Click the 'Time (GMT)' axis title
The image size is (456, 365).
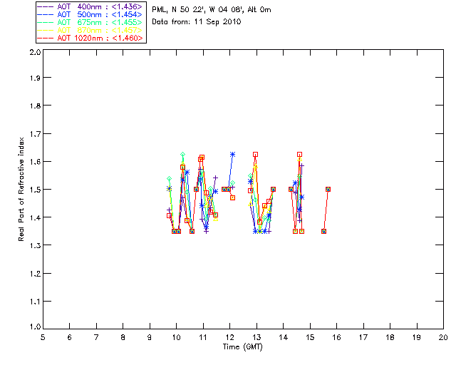[242, 346]
